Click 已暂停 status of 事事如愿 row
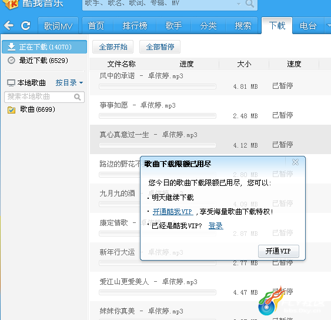 282,115
